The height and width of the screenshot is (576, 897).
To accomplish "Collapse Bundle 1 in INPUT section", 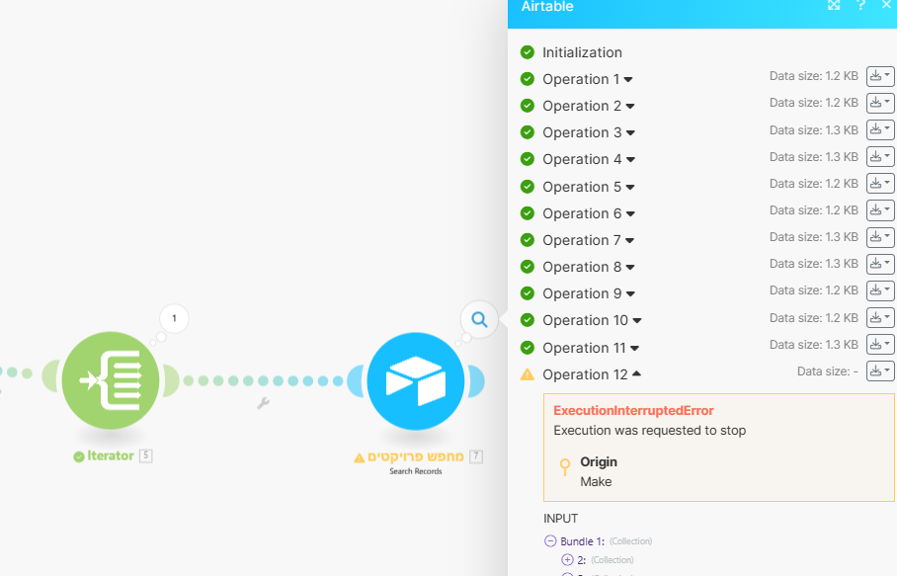I will tap(550, 540).
